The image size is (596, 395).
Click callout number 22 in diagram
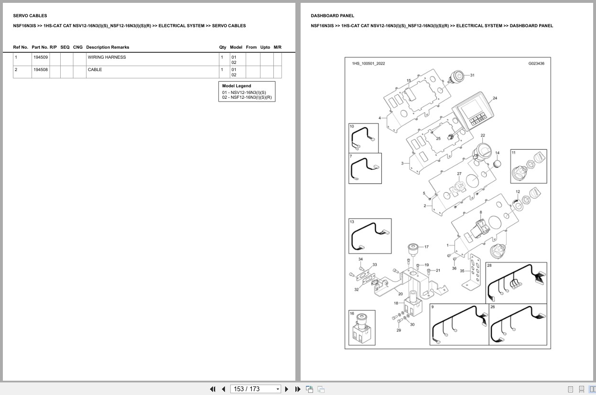[x=483, y=135]
